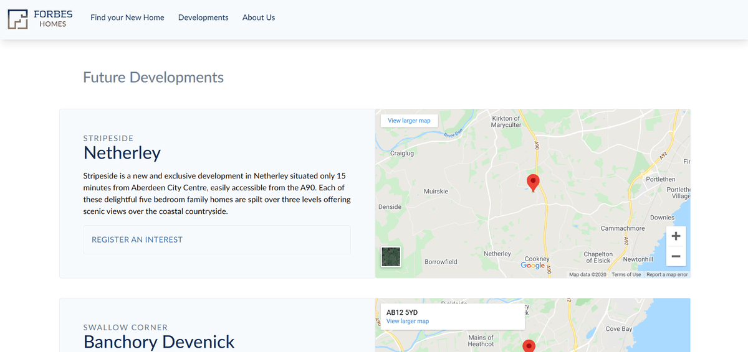
Task: Click Register an Interest for Stripeside
Action: pyautogui.click(x=137, y=239)
